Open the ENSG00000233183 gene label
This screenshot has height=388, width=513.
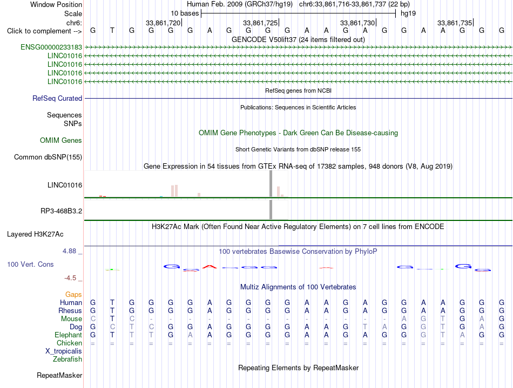[51, 47]
